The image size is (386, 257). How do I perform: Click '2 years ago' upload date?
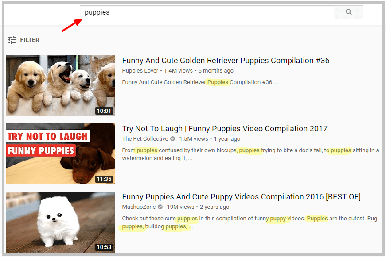pyautogui.click(x=214, y=207)
